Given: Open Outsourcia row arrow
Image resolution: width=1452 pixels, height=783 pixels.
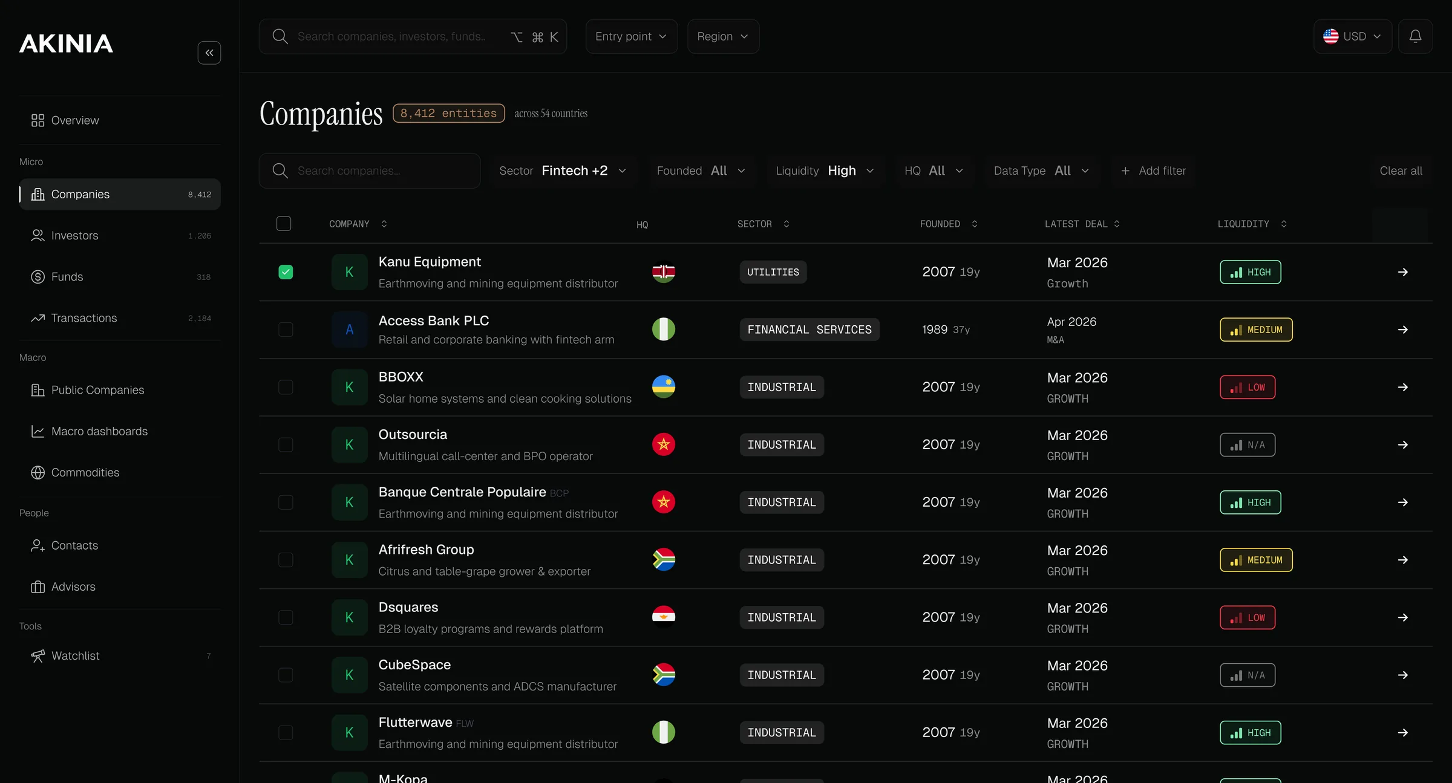Looking at the screenshot, I should pos(1402,444).
